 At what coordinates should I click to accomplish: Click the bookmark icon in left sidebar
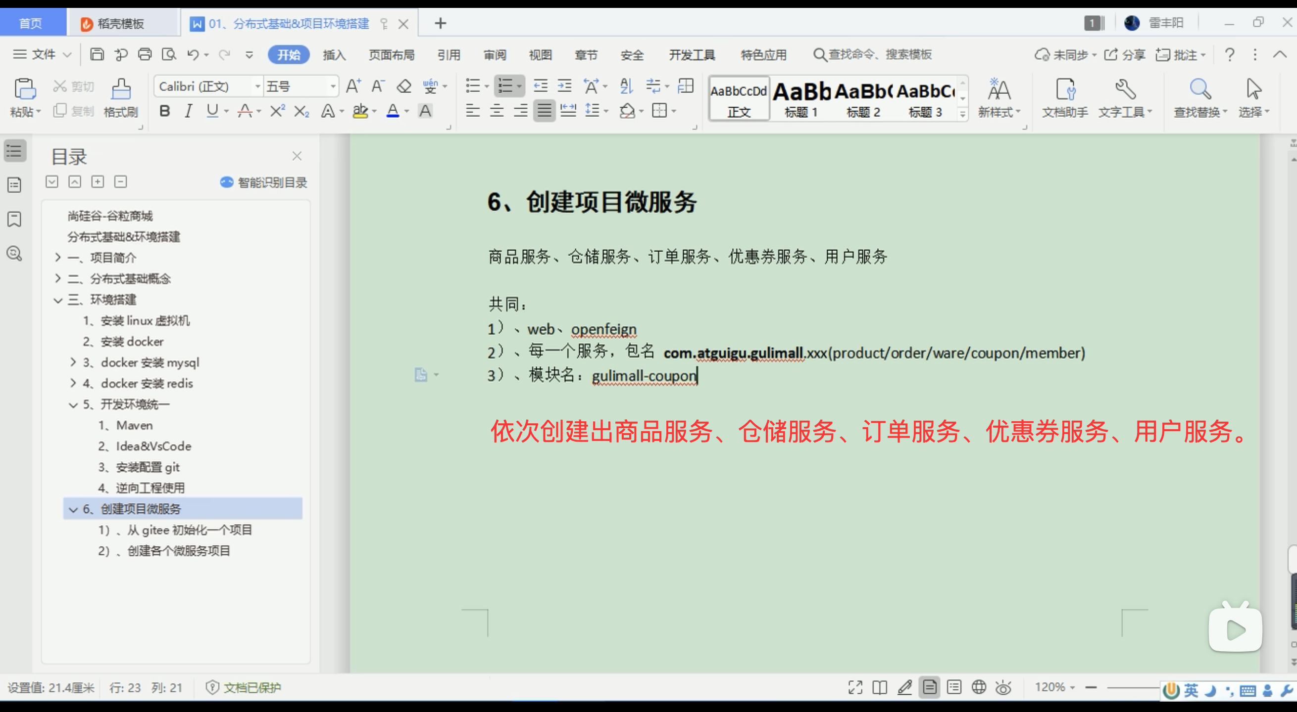click(x=14, y=219)
